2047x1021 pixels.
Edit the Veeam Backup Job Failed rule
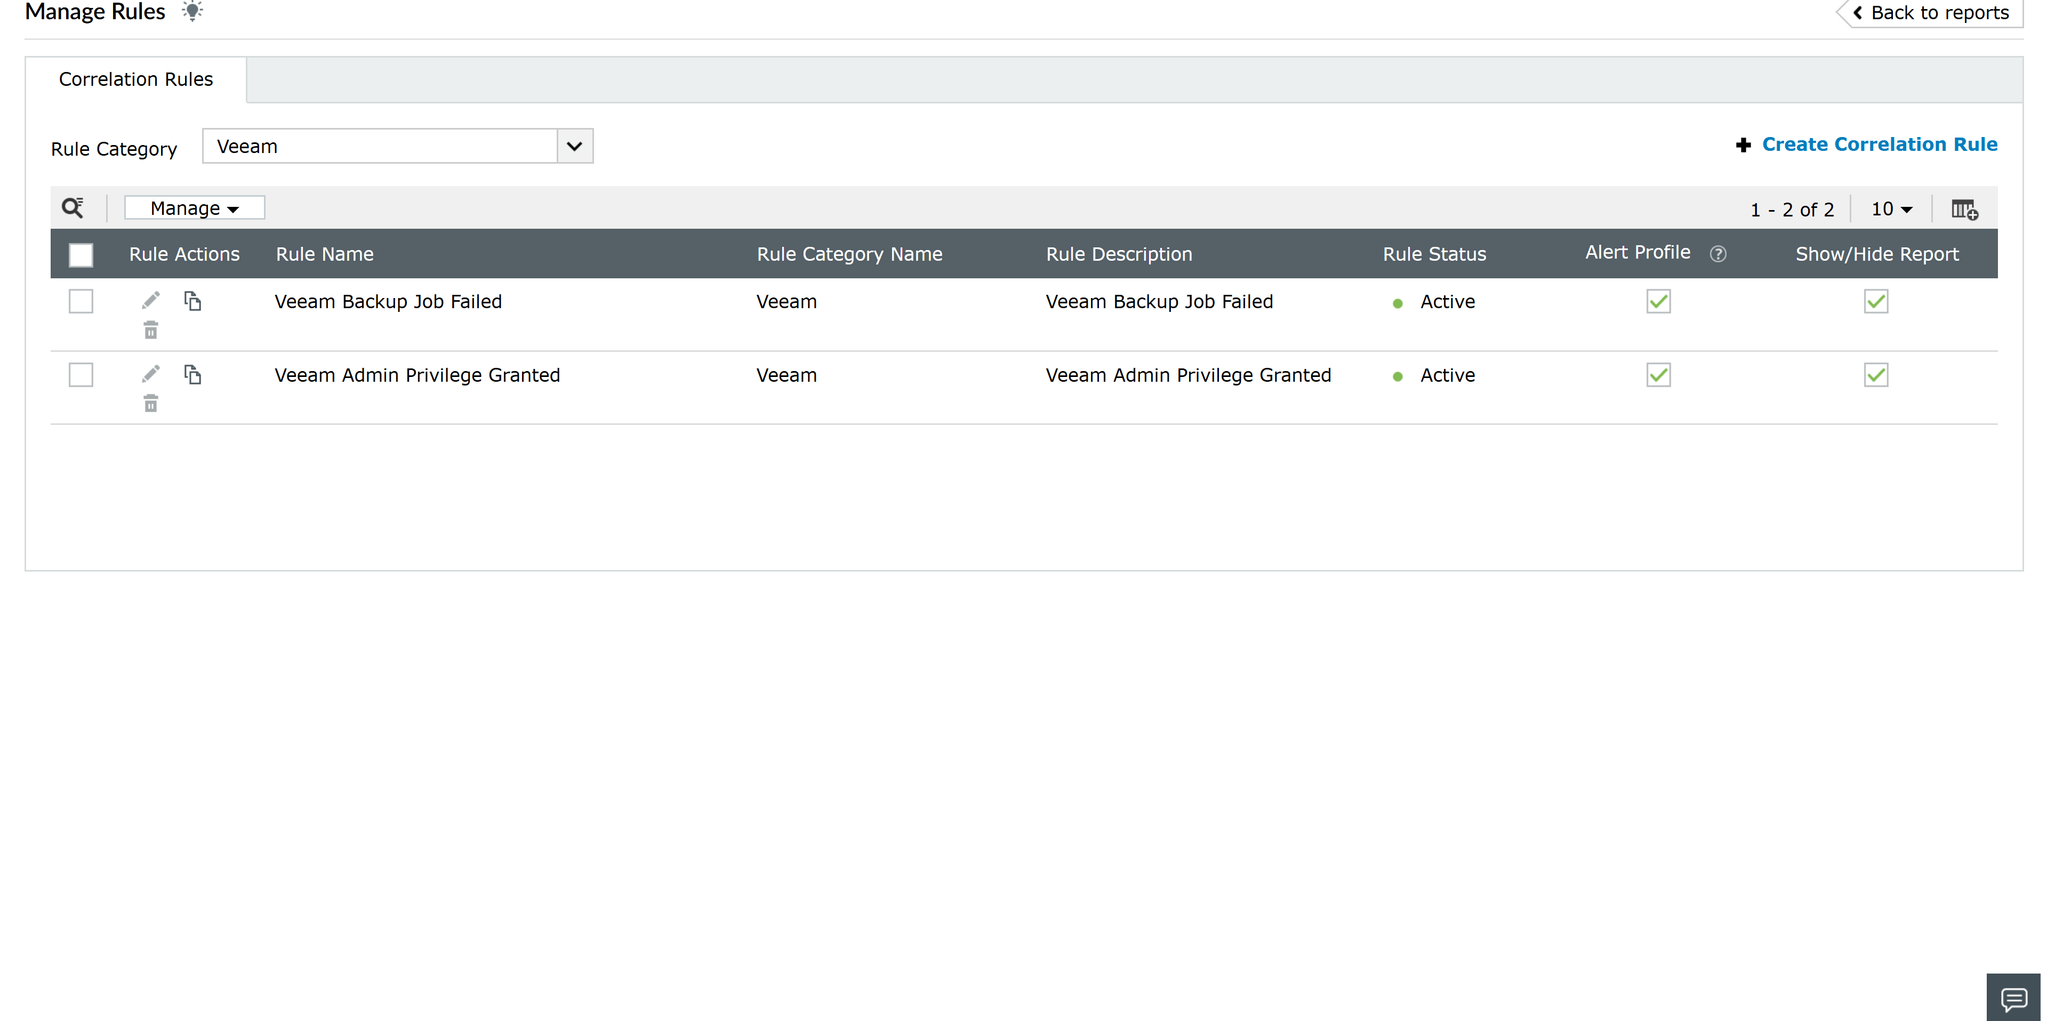click(151, 300)
